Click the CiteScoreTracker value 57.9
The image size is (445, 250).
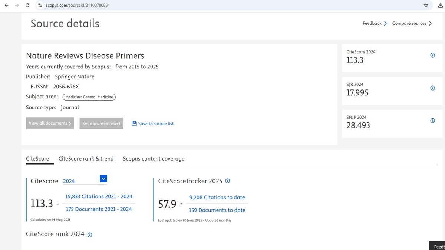tap(167, 204)
